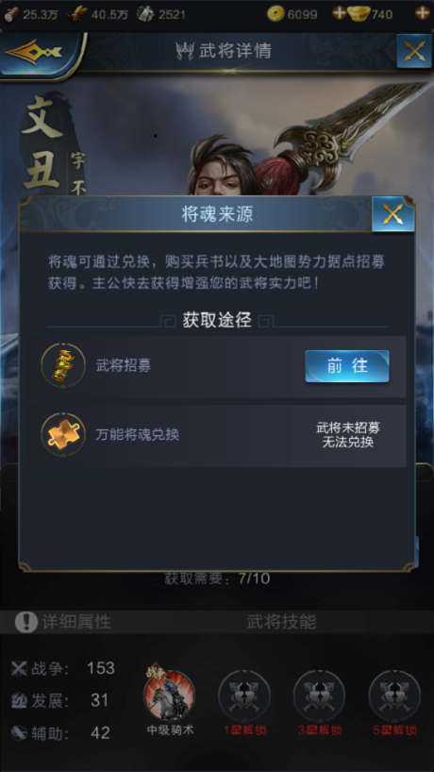This screenshot has width=434, height=772.
Task: Add gold coins via plus icon
Action: point(339,14)
